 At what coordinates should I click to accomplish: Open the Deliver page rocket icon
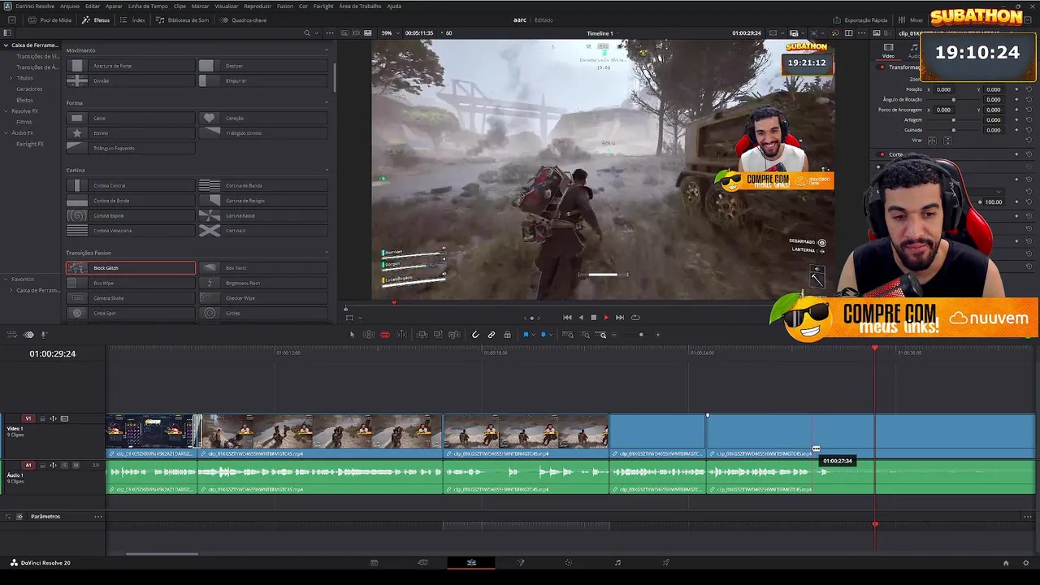(666, 562)
